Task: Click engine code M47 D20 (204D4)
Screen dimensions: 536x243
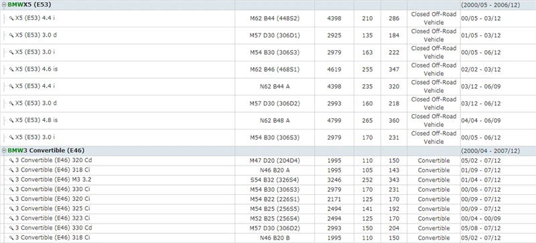Action: click(275, 160)
